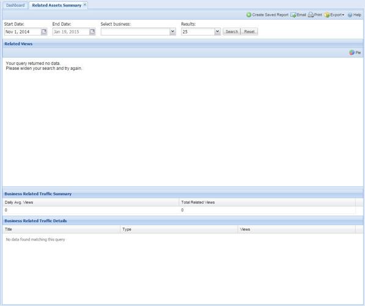Email the report

tap(298, 15)
